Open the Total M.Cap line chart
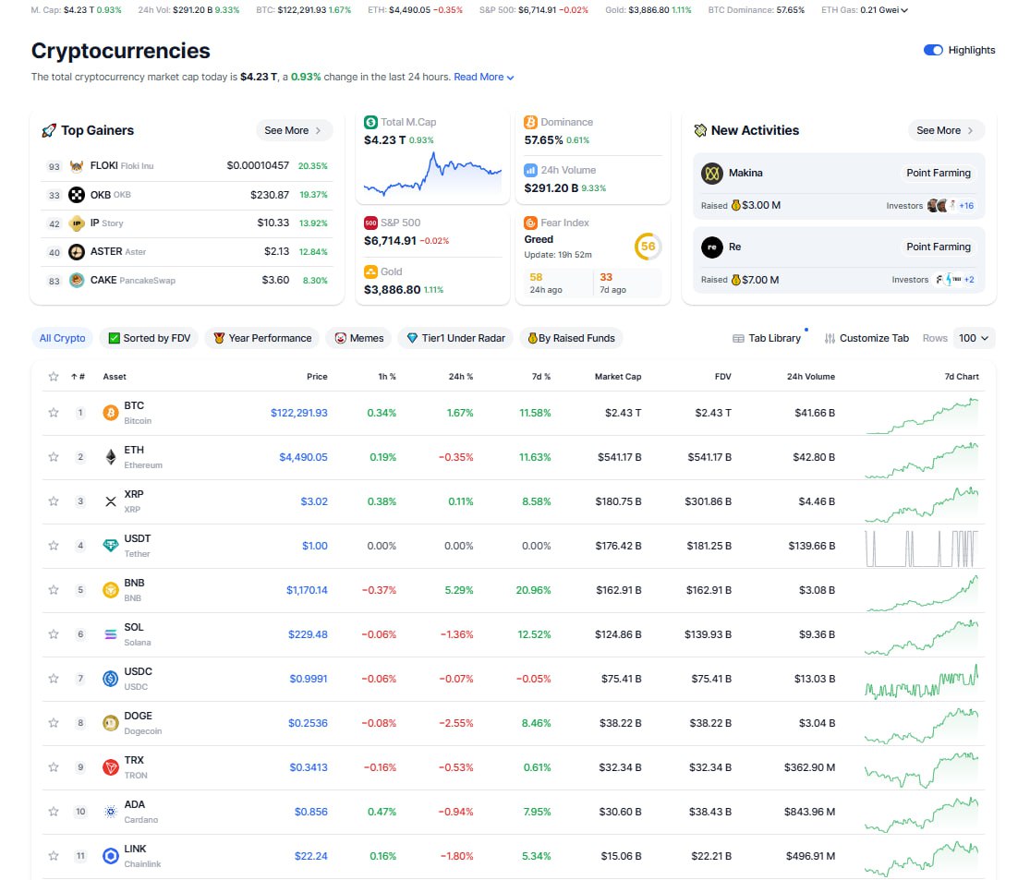The width and height of the screenshot is (1030, 880). pyautogui.click(x=432, y=175)
